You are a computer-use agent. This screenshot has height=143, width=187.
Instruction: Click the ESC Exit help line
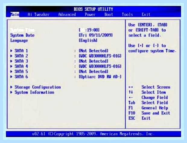[139, 118]
